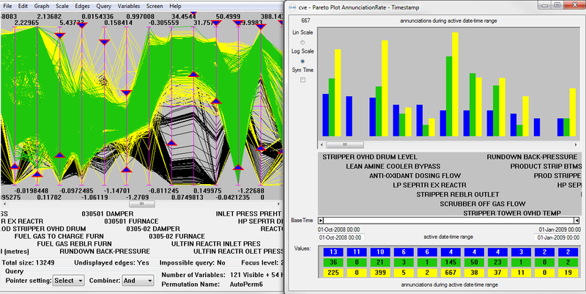Select the Log Scale radio button
The height and width of the screenshot is (294, 586).
[303, 61]
